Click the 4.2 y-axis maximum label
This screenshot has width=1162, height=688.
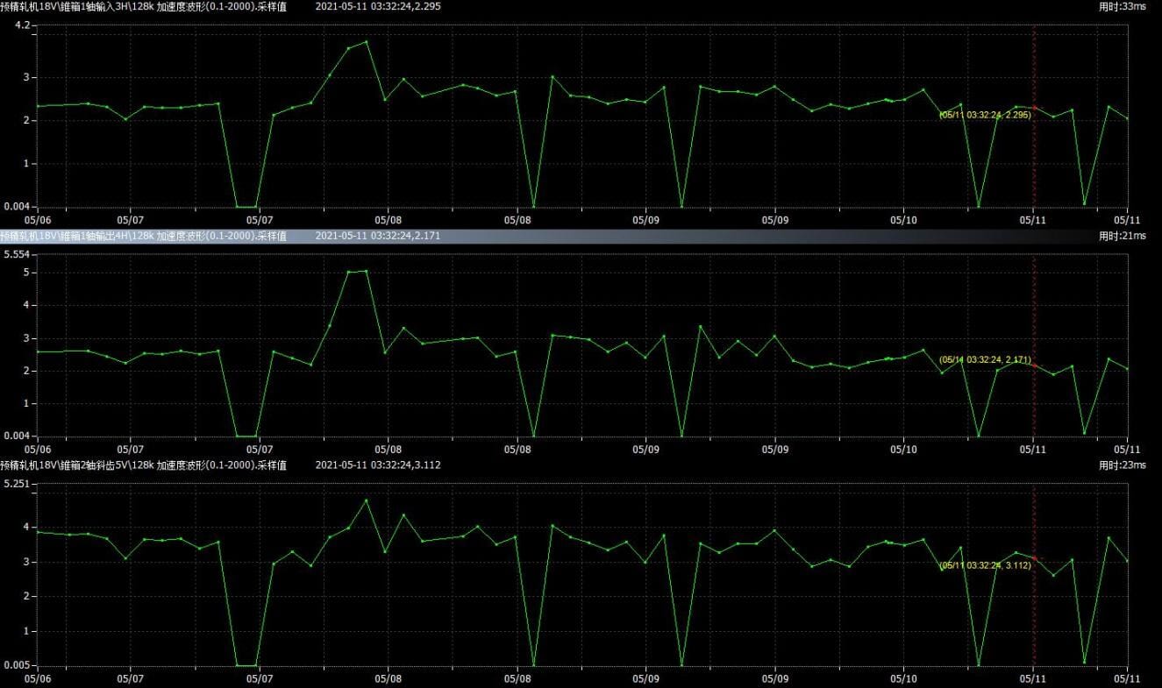23,25
